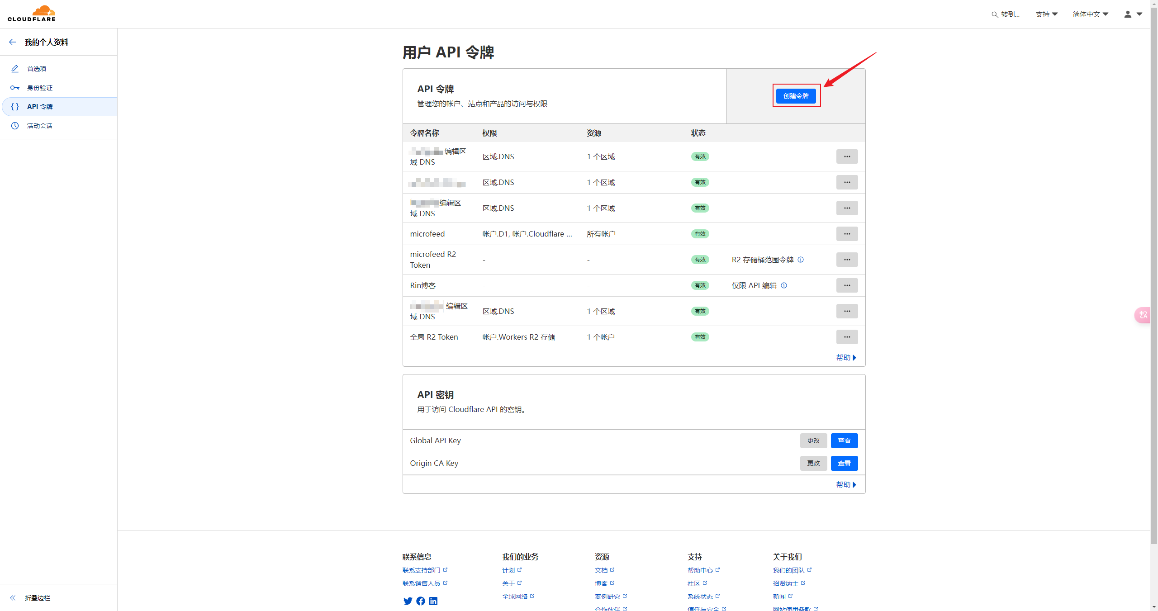Open Cloudflare Facebook page icon

pos(421,601)
